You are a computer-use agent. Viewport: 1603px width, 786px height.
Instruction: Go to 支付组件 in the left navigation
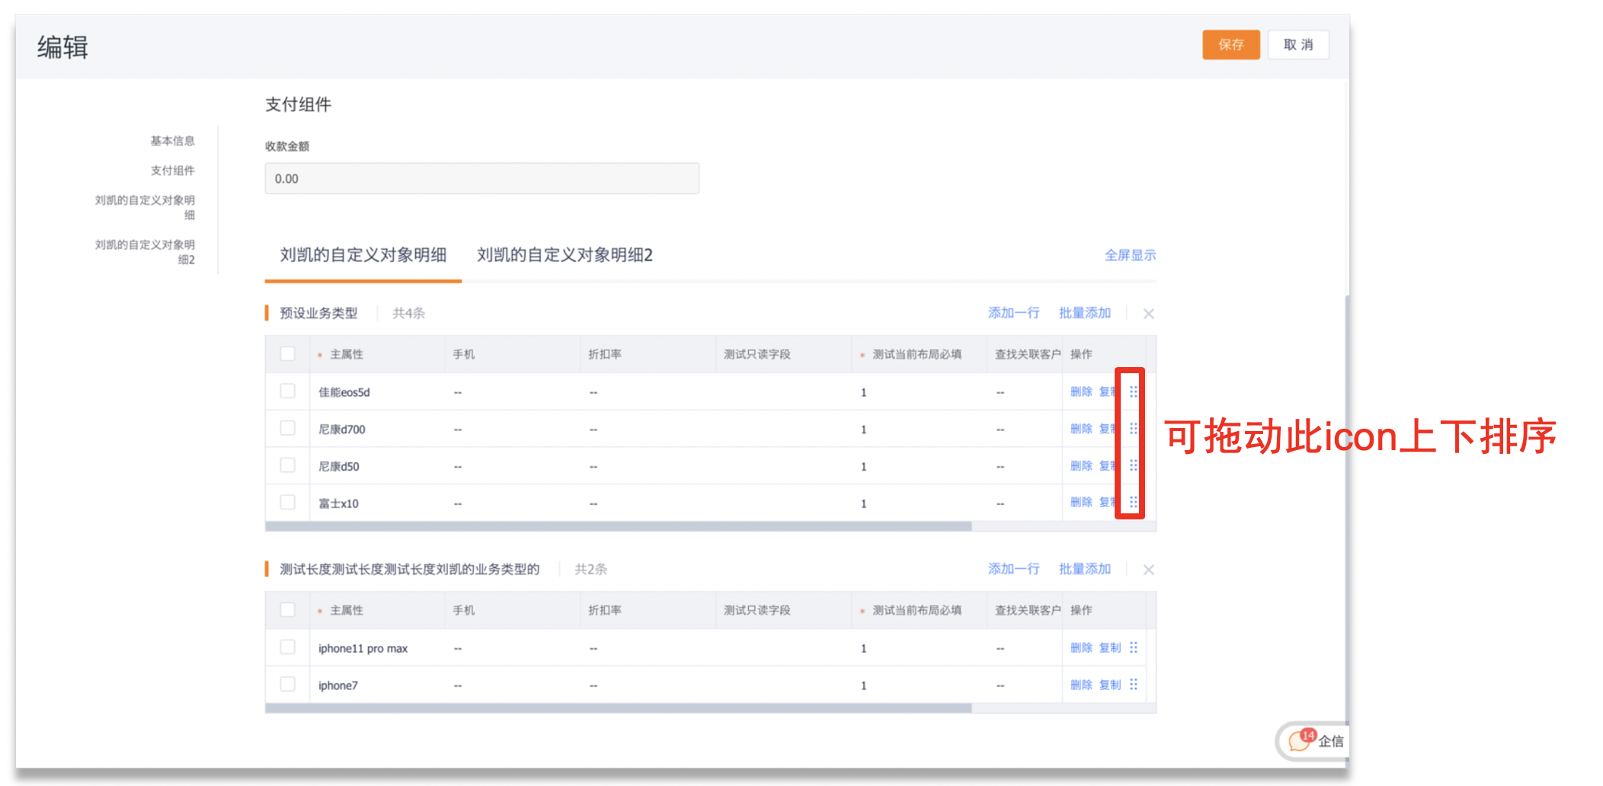[x=172, y=171]
